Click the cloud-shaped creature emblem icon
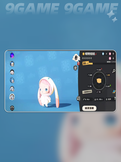121x162 pixels. 76,58
